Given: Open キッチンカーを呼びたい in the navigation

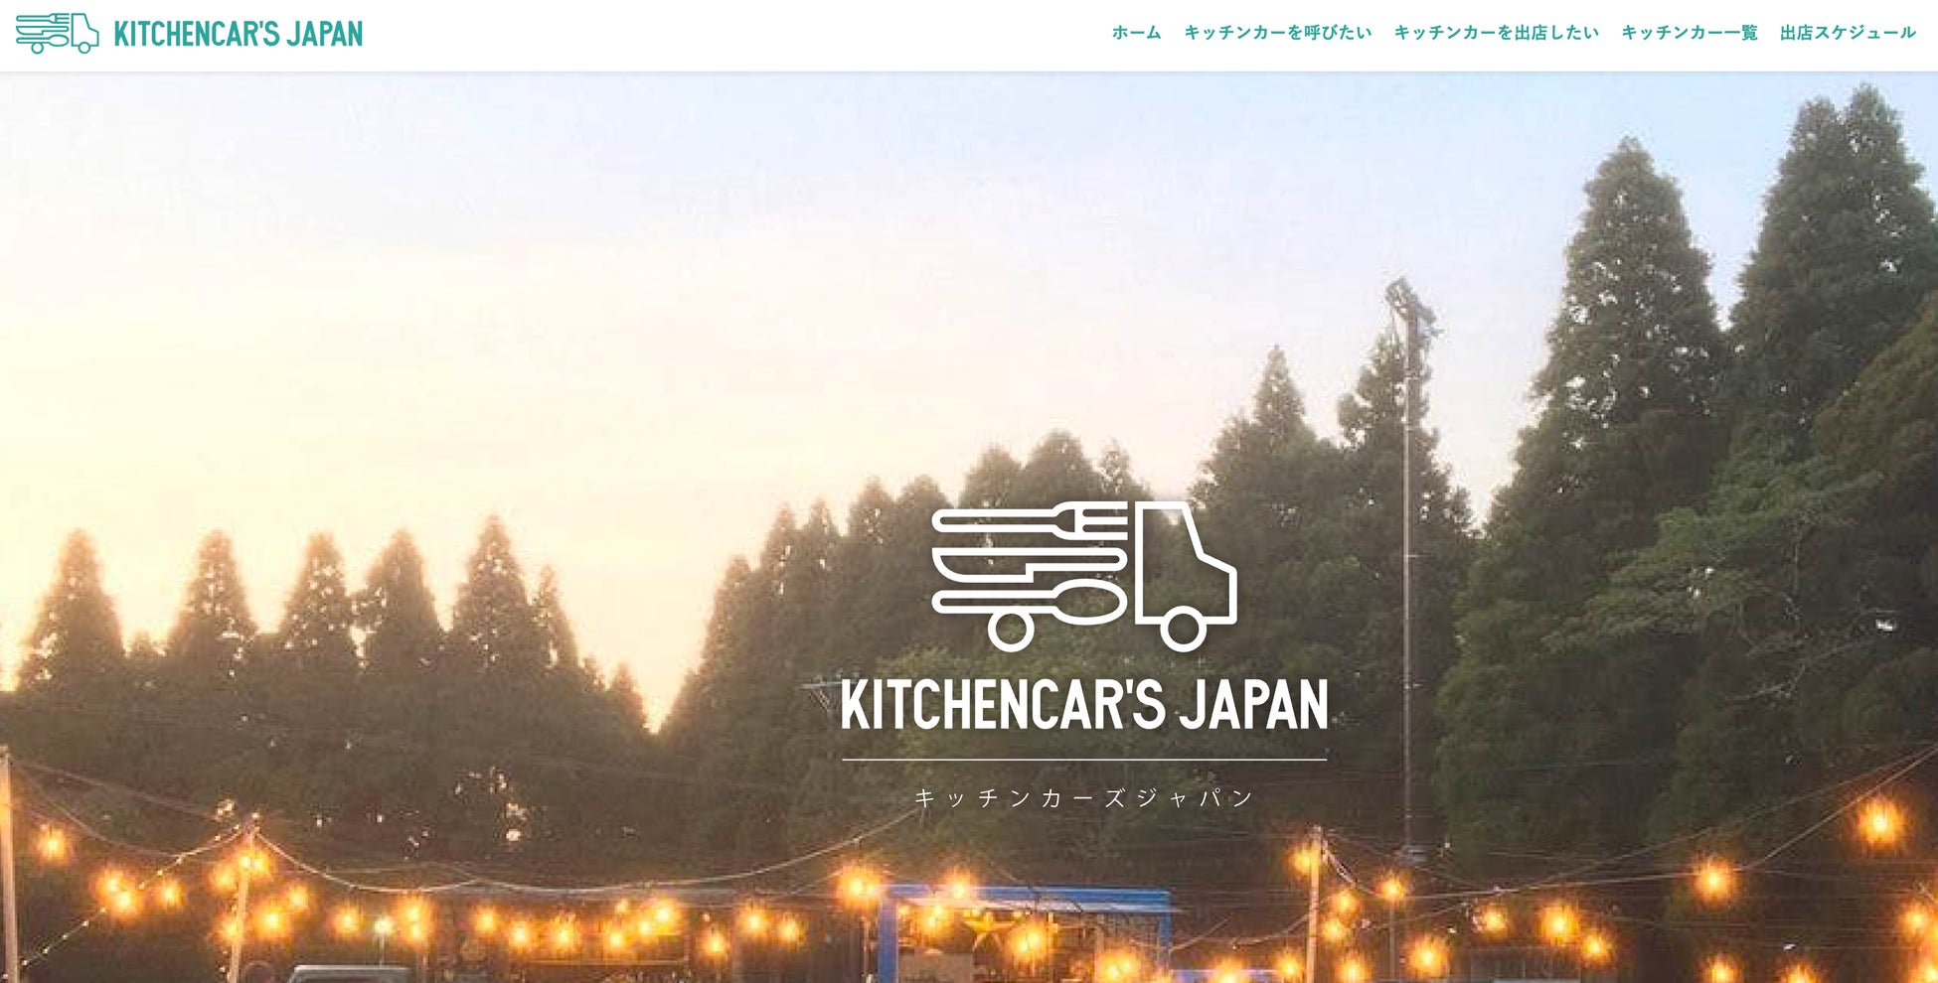Looking at the screenshot, I should click(x=1277, y=33).
